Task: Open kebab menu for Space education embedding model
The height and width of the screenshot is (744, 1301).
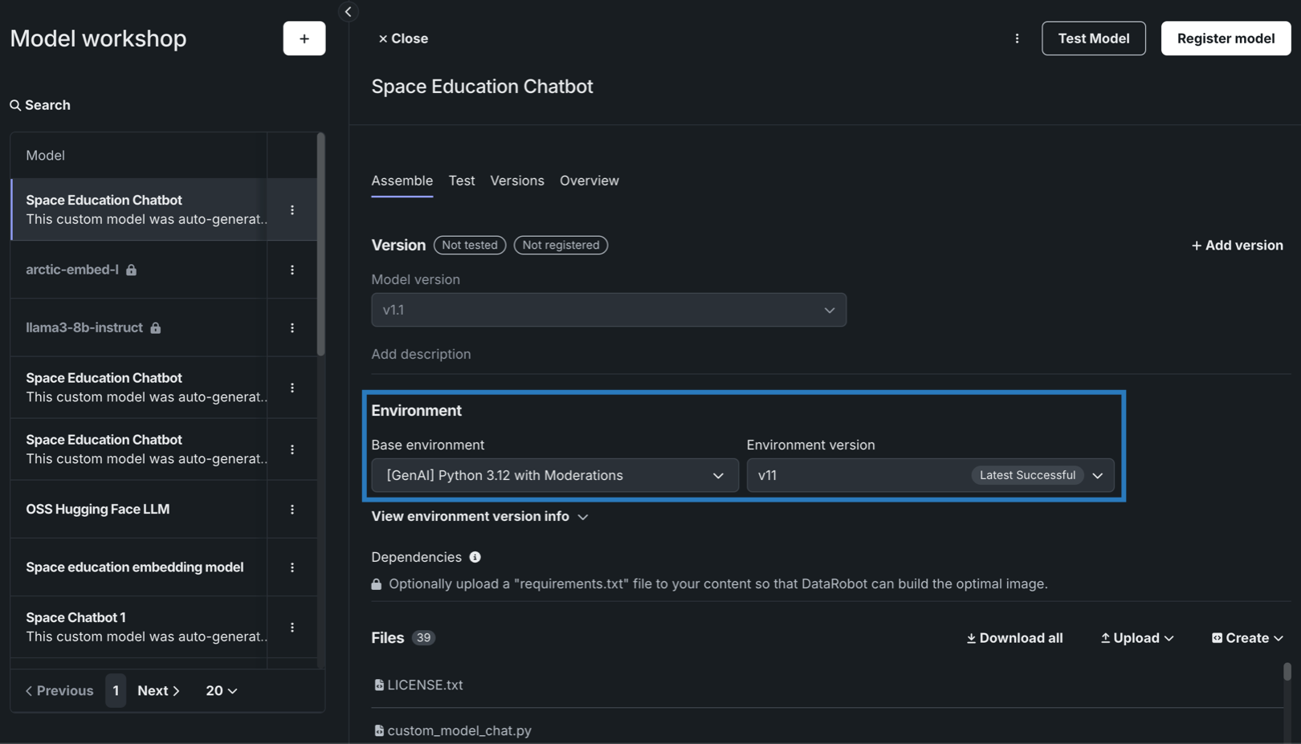Action: (292, 567)
